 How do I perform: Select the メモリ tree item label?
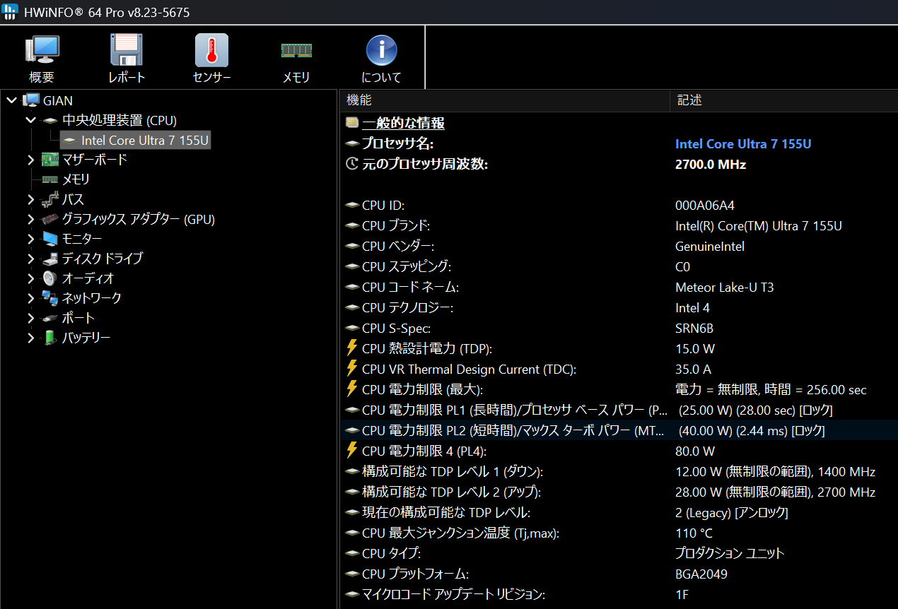click(76, 179)
